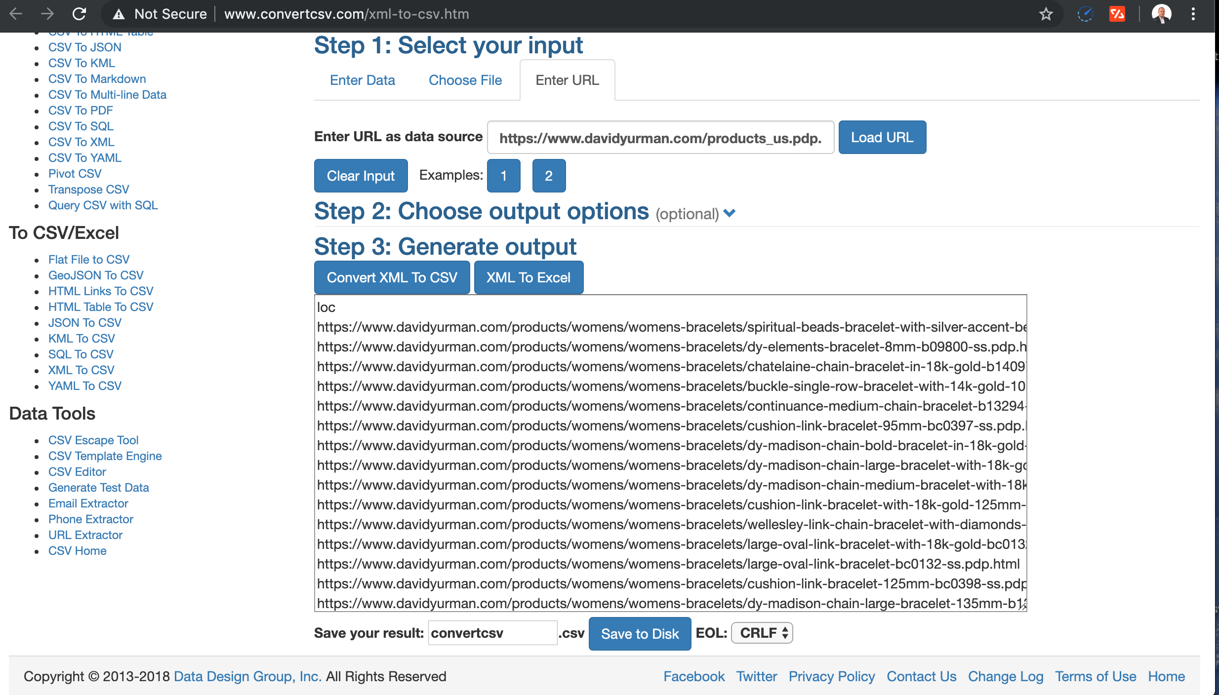Viewport: 1219px width, 695px height.
Task: Bookmark page with star icon
Action: [1046, 14]
